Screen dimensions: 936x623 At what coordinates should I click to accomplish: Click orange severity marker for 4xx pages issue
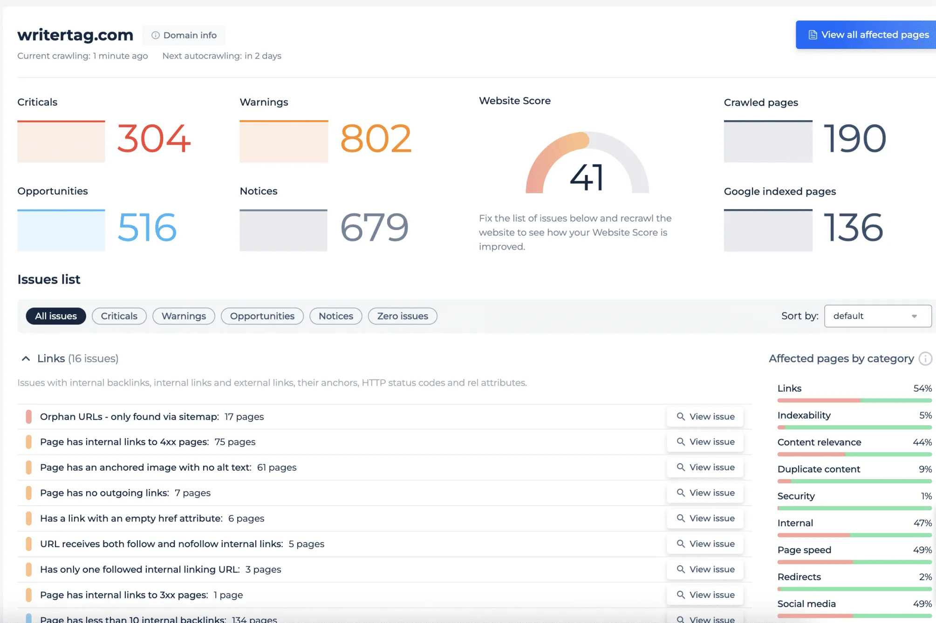(28, 441)
